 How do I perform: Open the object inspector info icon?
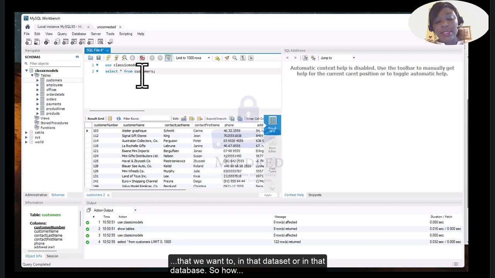46,42
